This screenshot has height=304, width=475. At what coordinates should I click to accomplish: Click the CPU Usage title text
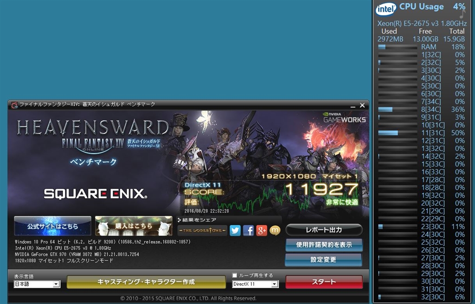pyautogui.click(x=421, y=6)
